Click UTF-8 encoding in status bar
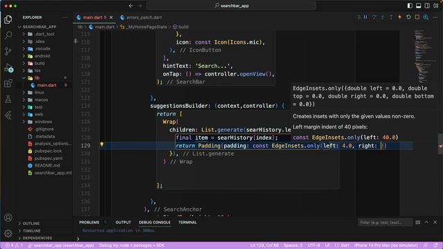 tap(314, 246)
